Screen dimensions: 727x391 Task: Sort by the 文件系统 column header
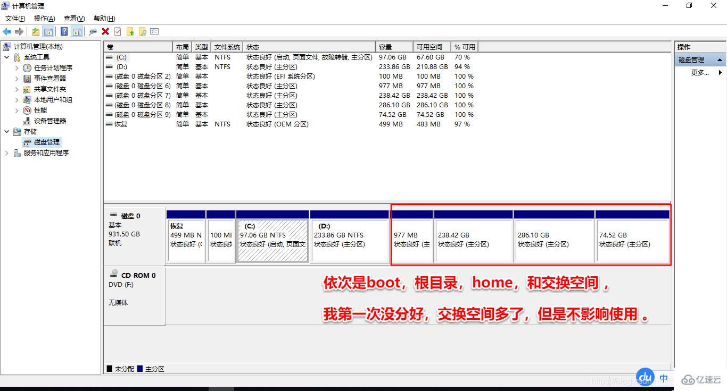pyautogui.click(x=227, y=47)
